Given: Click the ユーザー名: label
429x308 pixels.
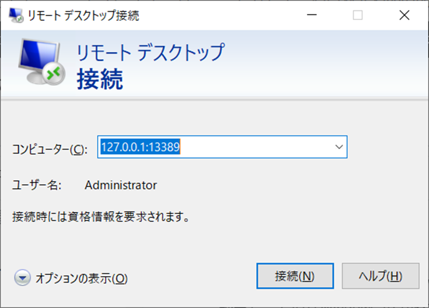Looking at the screenshot, I should pyautogui.click(x=37, y=185).
